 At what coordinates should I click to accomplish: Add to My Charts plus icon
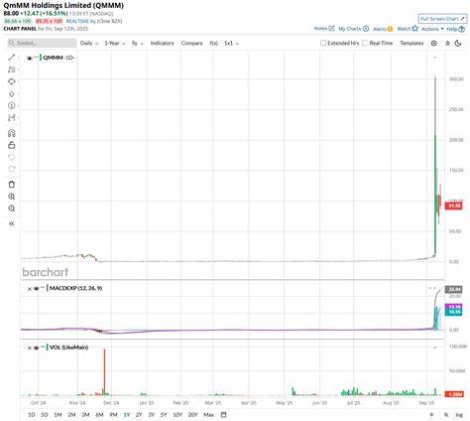click(x=366, y=29)
